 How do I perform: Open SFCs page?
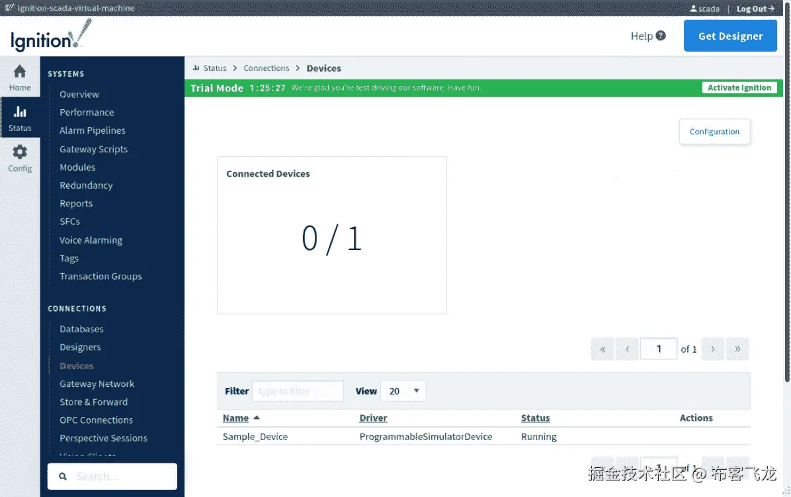[x=69, y=222]
